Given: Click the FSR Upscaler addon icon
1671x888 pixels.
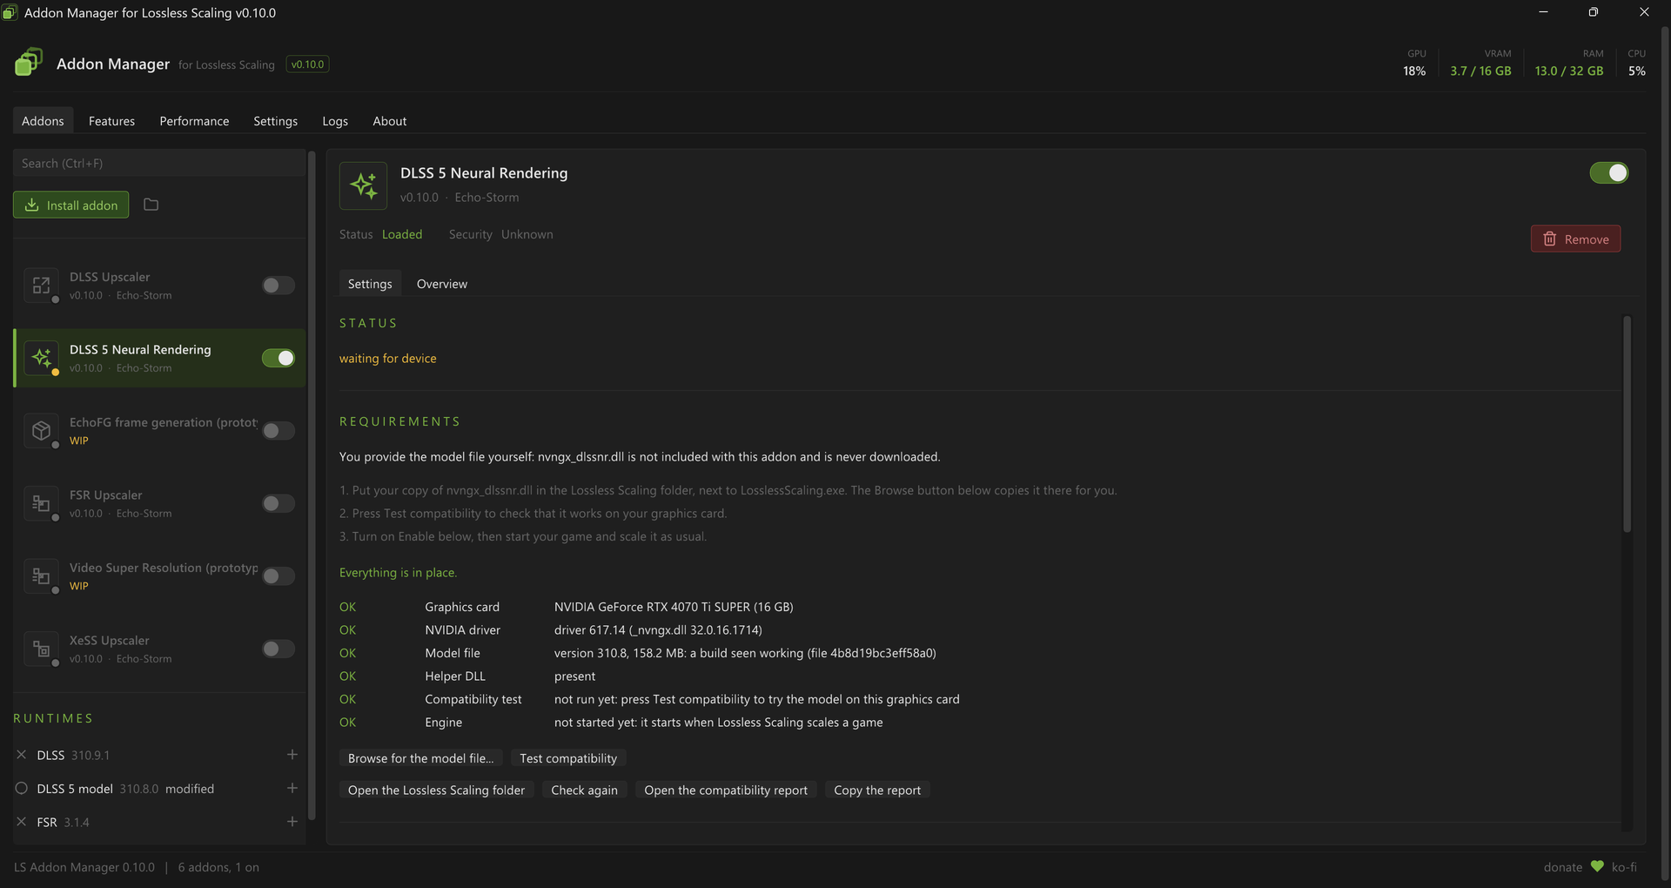Looking at the screenshot, I should [41, 503].
